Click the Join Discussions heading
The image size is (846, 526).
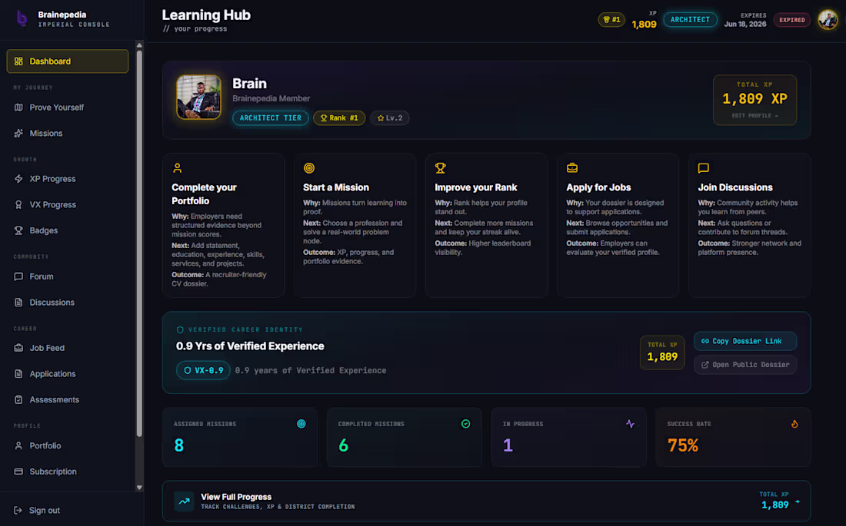pyautogui.click(x=735, y=187)
